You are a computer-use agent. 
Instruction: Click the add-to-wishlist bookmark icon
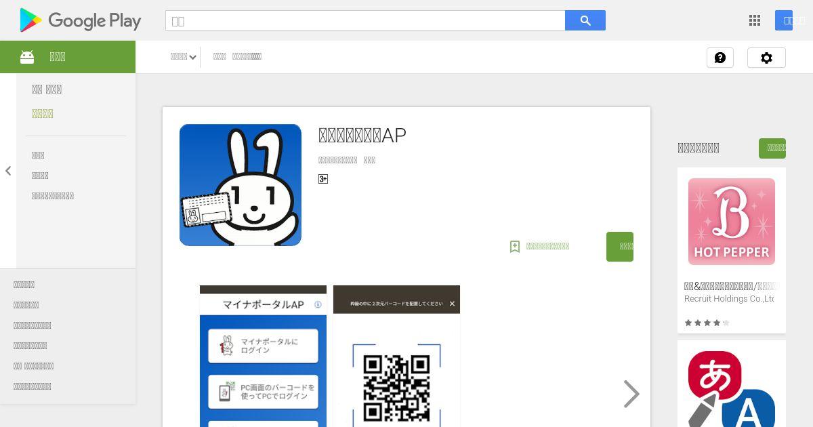point(515,247)
